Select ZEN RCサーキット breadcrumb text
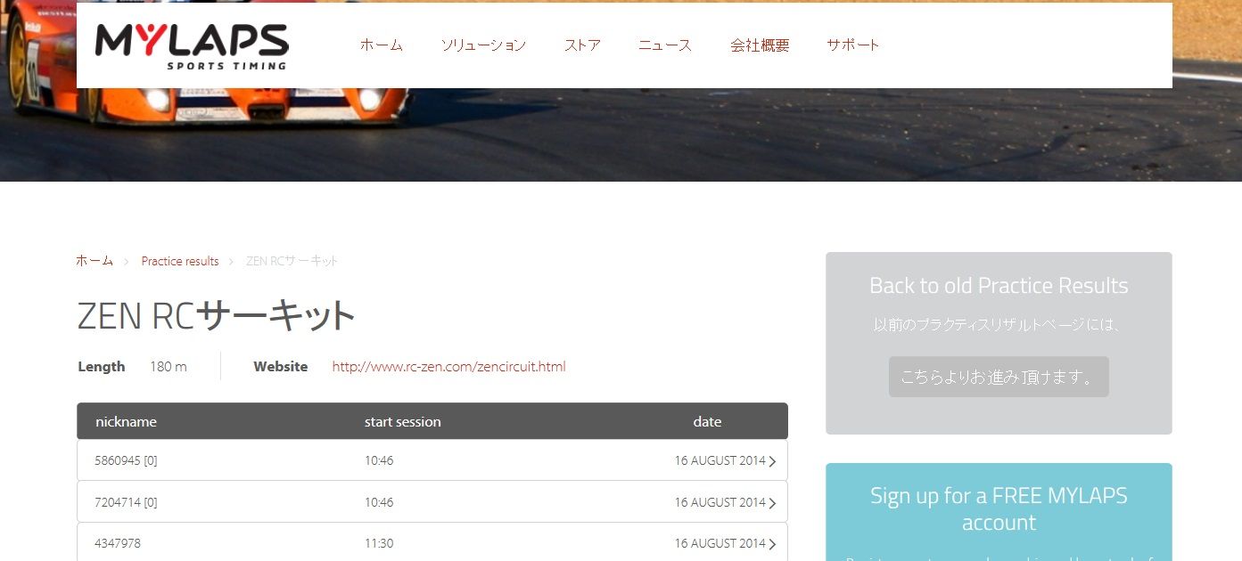This screenshot has height=561, width=1242. (292, 261)
